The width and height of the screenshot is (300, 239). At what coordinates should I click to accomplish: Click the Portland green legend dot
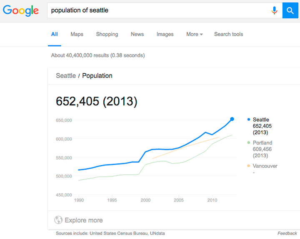coord(248,143)
